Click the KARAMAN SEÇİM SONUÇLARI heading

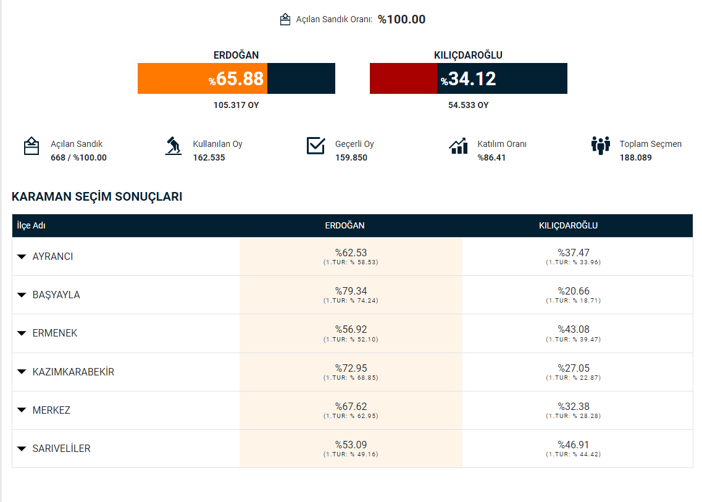(97, 197)
